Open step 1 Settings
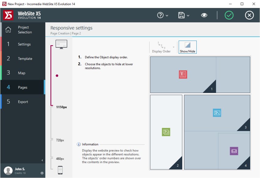Image resolution: width=260 pixels, height=178 pixels. [23, 44]
